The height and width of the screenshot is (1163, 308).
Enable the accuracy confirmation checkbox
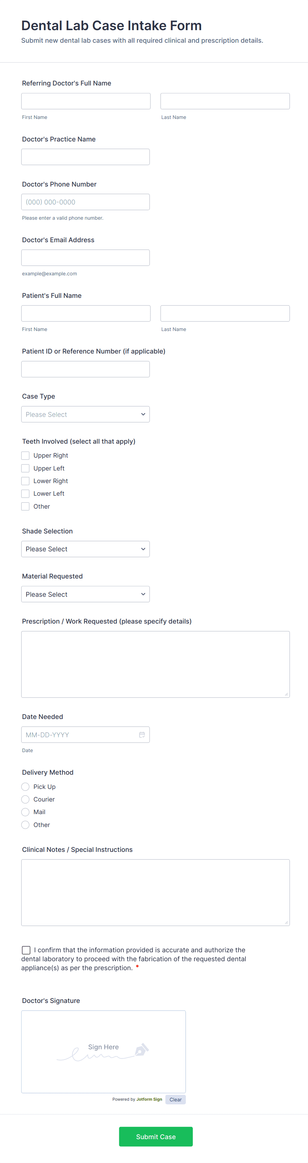coord(26,950)
